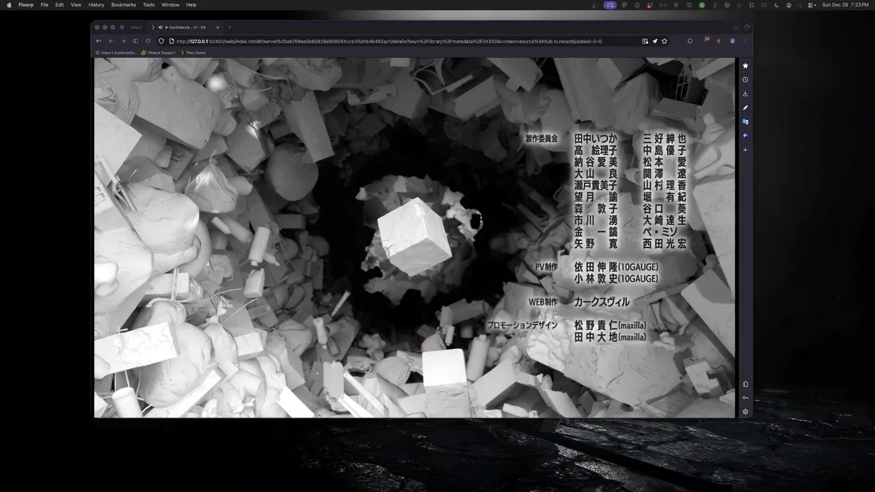Open the Bookmarks menu
875x492 pixels.
124,5
